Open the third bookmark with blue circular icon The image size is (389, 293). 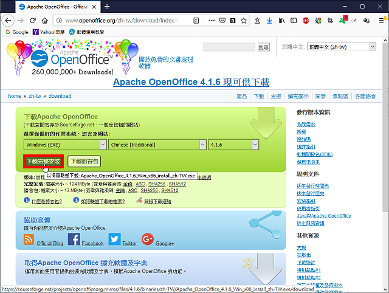point(86,32)
